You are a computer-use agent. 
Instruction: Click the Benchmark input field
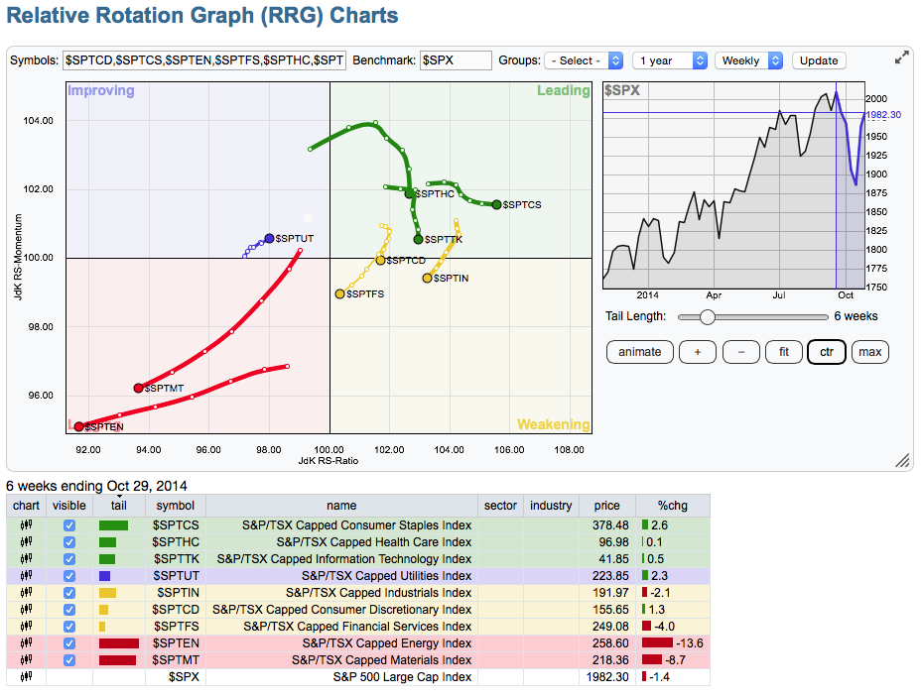[456, 60]
